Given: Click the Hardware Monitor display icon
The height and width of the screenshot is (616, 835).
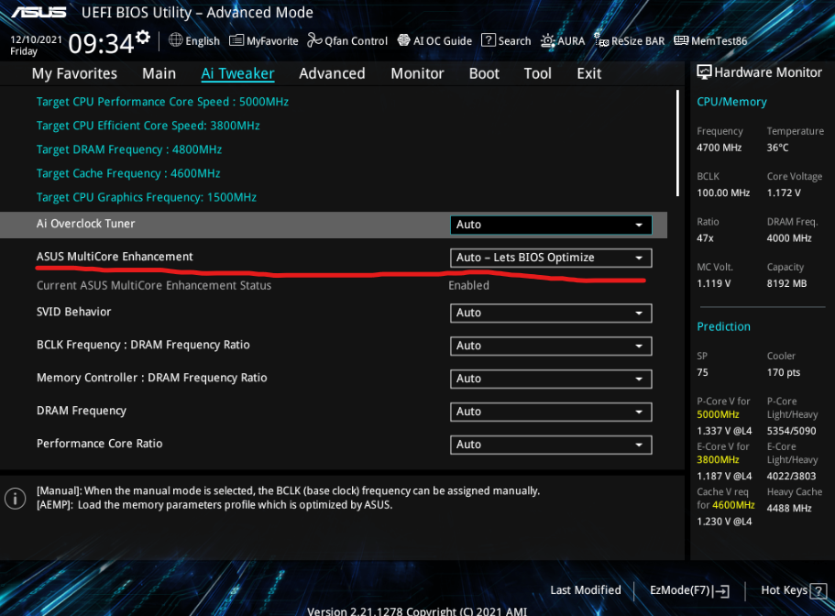Looking at the screenshot, I should pyautogui.click(x=704, y=72).
